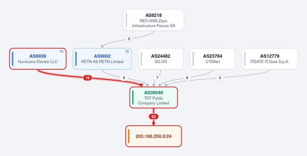Select the edge count badge 9

point(124,78)
